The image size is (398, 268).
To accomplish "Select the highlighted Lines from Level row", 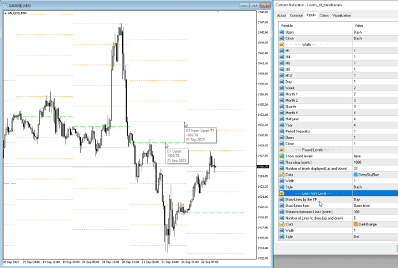I will coord(338,194).
